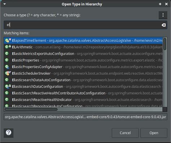
Task: Open the window menu arrow in title bar
Action: point(5,4)
